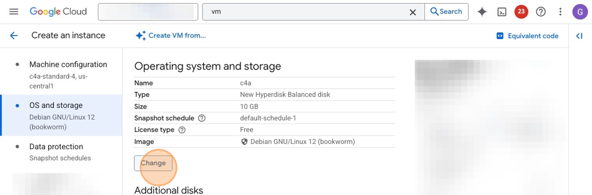Open the three-dot settings menu
The width and height of the screenshot is (592, 195).
click(561, 12)
